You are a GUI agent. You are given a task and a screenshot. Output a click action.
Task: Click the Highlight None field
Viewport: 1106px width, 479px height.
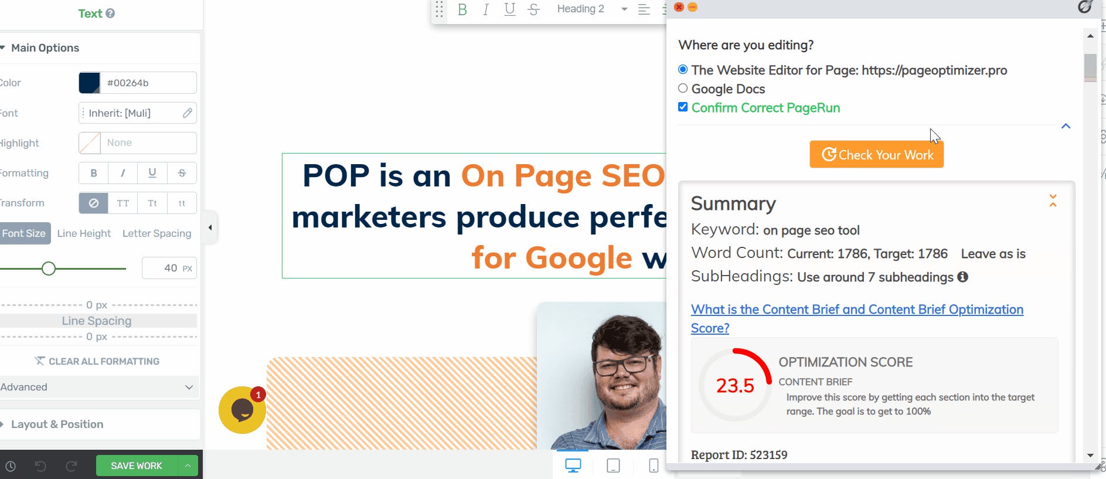148,143
